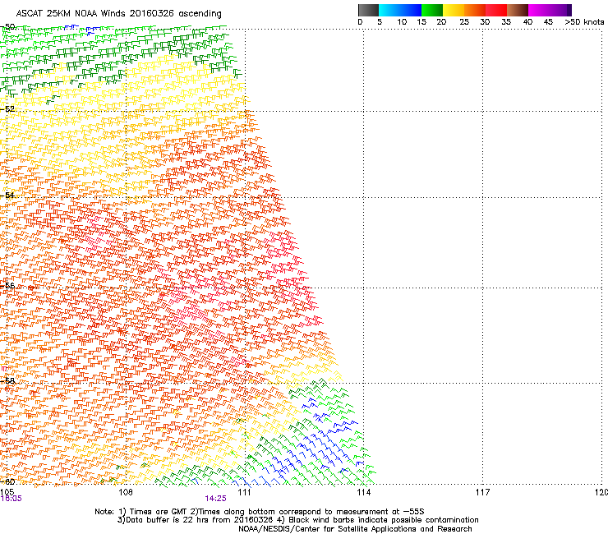The height and width of the screenshot is (534, 608).
Task: Click the orange 25-30 knots color swatch
Action: click(x=475, y=10)
